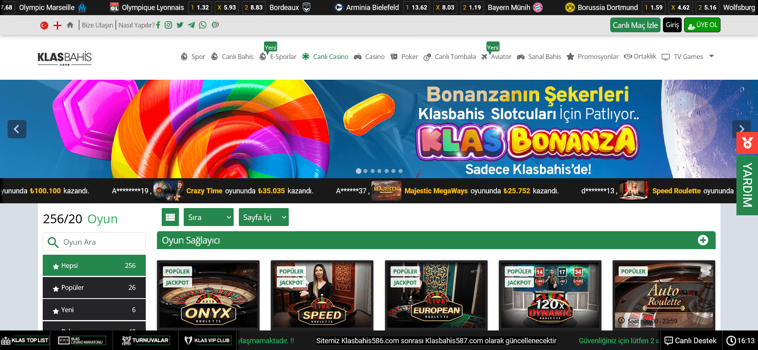This screenshot has height=350, width=758.
Task: Click the 8.03 draw odds for Bielefeld match
Action: coord(445,7)
